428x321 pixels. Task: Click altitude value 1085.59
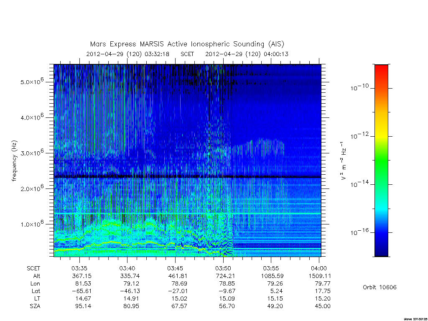point(272,276)
